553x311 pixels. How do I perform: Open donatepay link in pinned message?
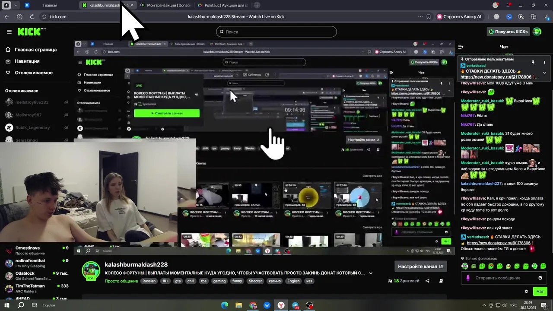[496, 77]
